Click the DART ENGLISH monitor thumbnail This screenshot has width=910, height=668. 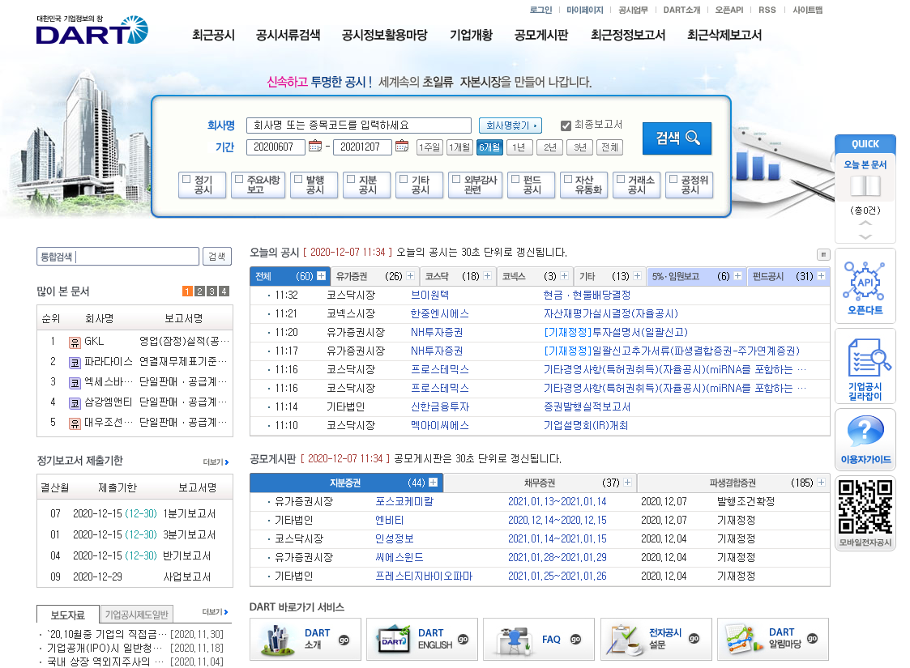click(x=395, y=640)
